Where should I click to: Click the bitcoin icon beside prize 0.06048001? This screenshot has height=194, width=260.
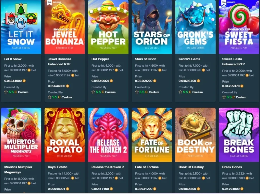(x=68, y=189)
